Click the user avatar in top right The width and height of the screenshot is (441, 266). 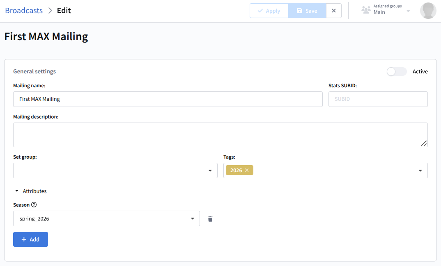(x=428, y=11)
